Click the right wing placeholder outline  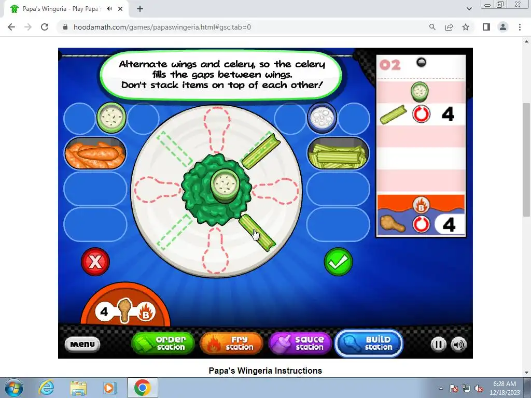[x=276, y=191]
